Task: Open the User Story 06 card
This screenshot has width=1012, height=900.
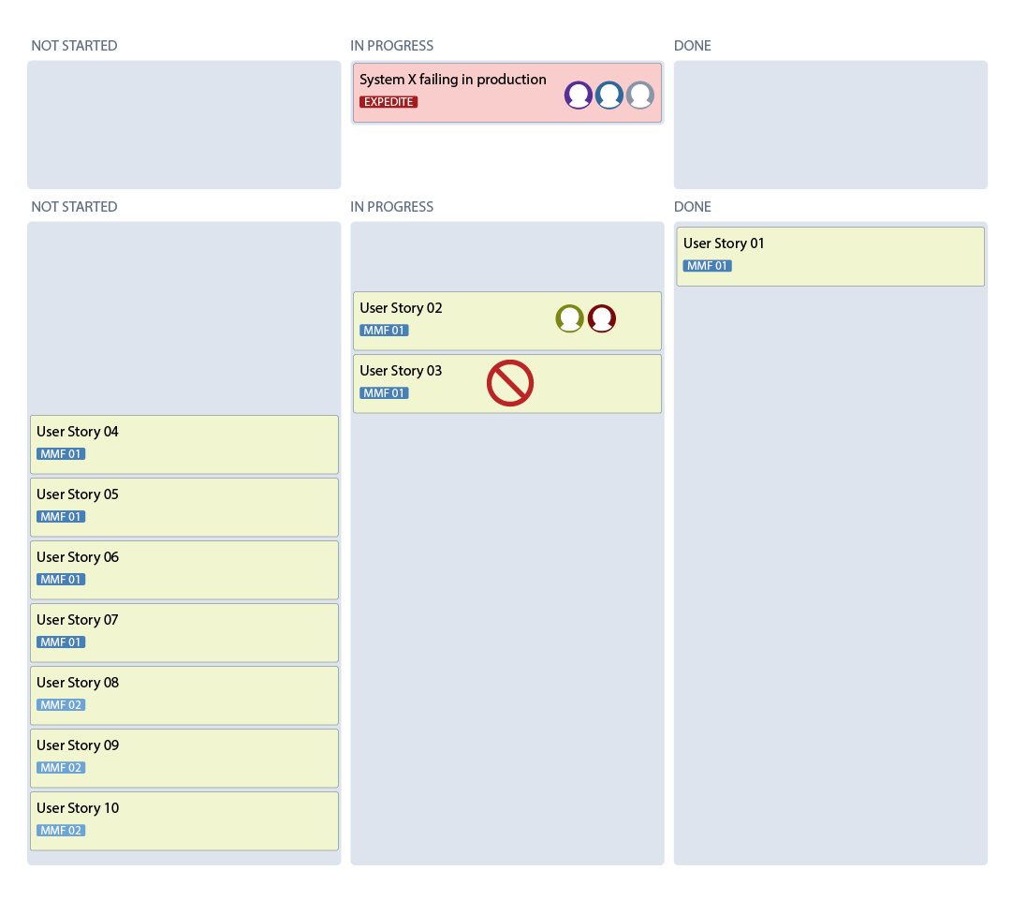Action: pyautogui.click(x=183, y=569)
